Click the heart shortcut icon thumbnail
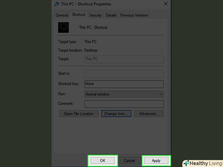Screen dimensions: 223x167 tap(63, 28)
